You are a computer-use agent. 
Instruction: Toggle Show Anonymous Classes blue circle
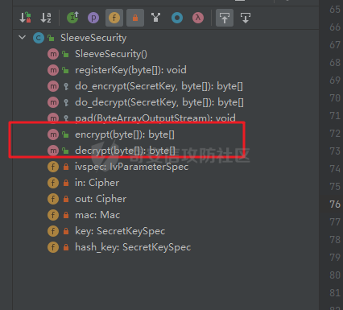177,18
